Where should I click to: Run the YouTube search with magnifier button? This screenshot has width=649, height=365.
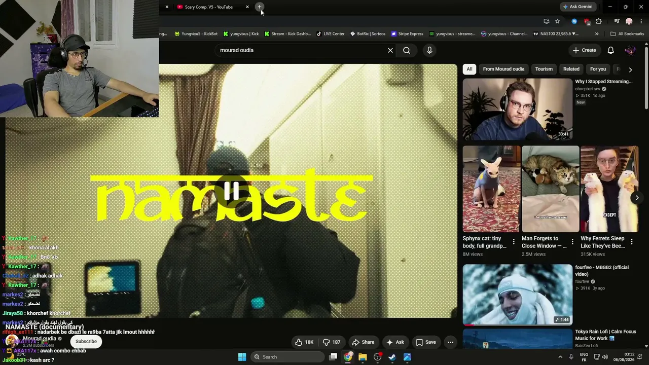click(x=407, y=50)
